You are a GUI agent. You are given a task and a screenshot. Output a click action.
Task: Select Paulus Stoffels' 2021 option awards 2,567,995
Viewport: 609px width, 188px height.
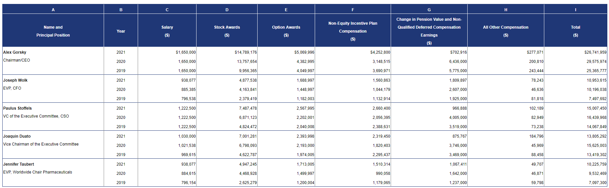point(305,108)
